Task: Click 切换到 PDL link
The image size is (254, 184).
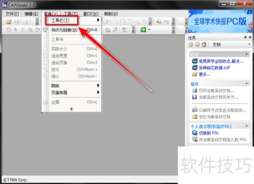Action: tap(209, 133)
